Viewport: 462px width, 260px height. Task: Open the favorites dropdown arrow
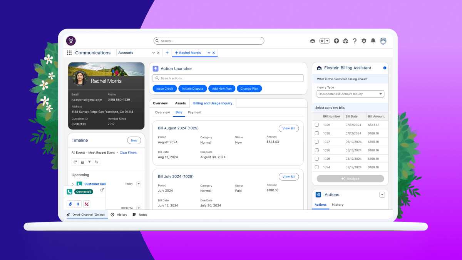point(328,40)
